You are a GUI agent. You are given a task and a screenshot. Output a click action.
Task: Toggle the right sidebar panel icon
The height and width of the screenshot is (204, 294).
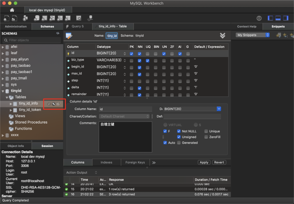pyautogui.click(x=286, y=18)
